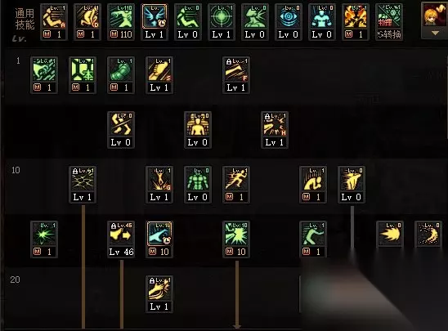
Task: Choose the green crosshair target skill
Action: [222, 22]
